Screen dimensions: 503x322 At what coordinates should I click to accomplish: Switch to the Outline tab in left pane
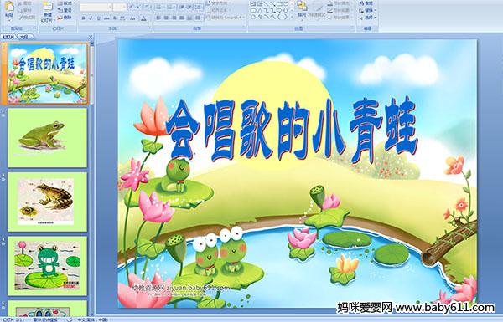[23, 37]
